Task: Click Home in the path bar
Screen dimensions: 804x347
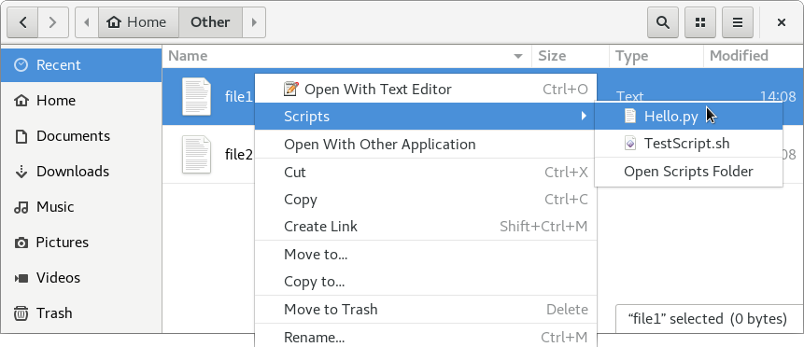Action: [138, 22]
